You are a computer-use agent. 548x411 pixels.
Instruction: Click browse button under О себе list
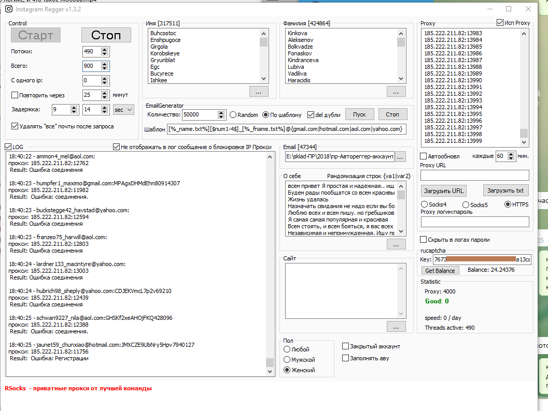click(396, 244)
